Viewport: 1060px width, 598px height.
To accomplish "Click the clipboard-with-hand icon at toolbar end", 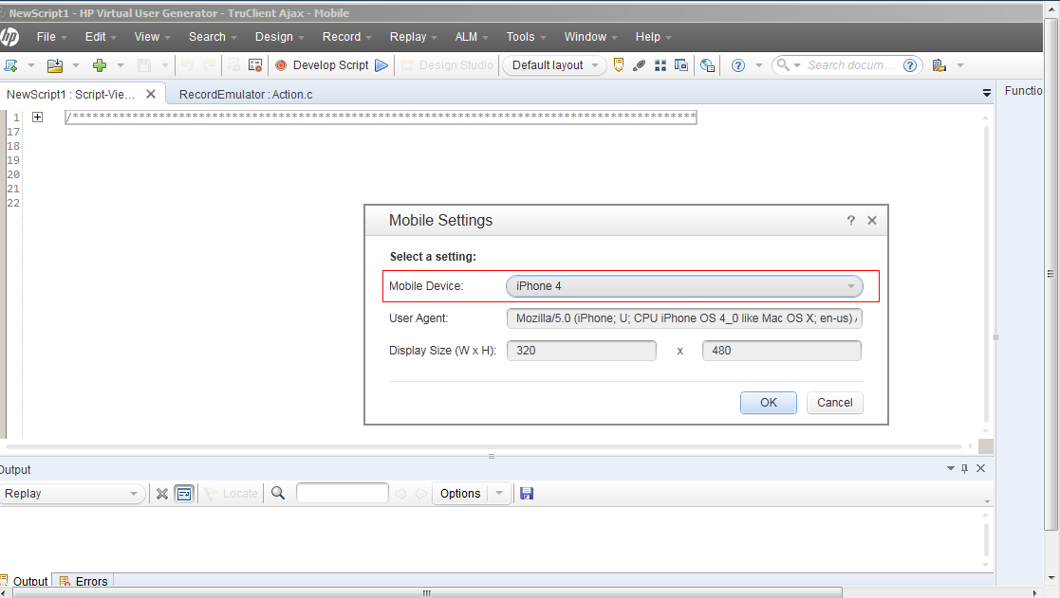I will 939,65.
